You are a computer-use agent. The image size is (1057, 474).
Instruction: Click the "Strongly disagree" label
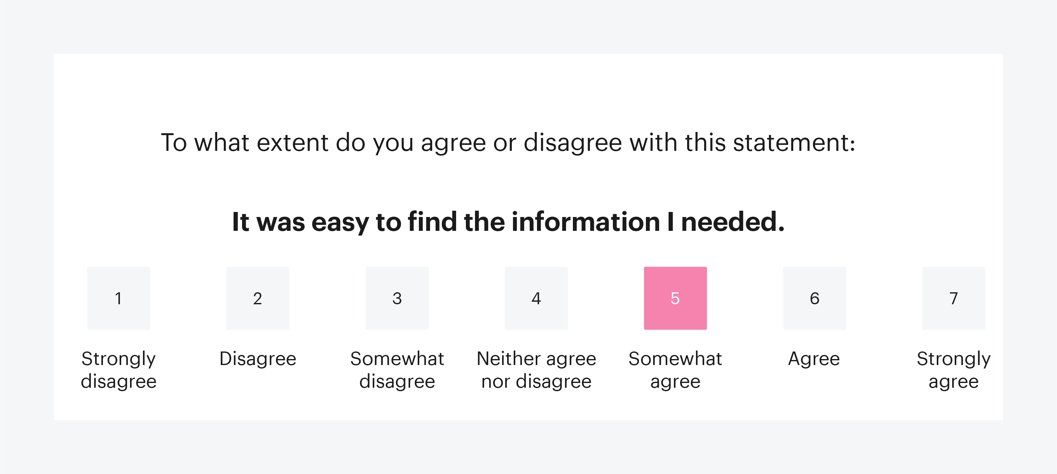[x=119, y=370]
